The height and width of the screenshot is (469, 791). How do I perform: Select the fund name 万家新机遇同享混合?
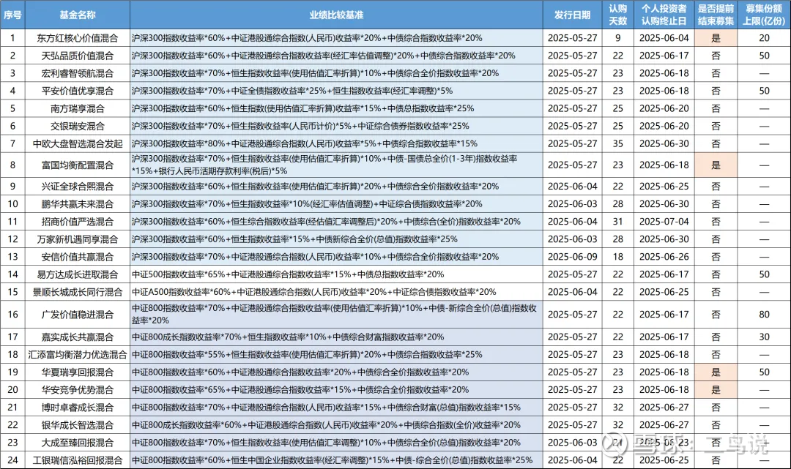point(77,239)
